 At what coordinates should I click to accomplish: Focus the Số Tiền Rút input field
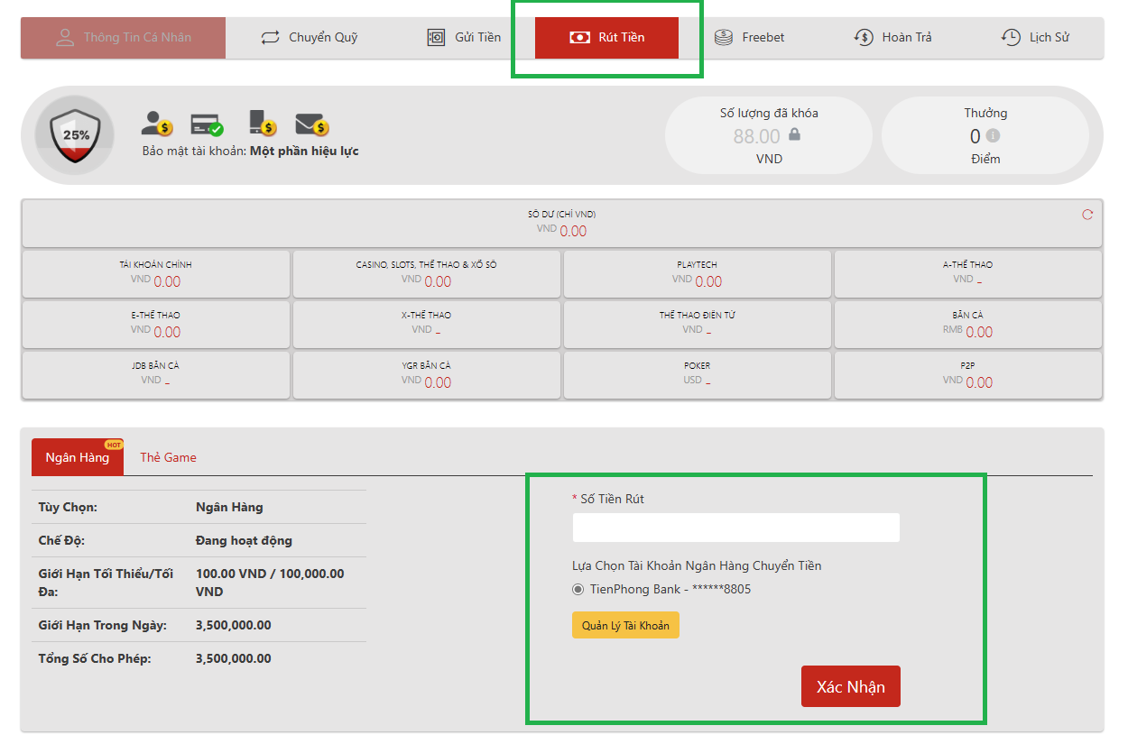pos(735,528)
